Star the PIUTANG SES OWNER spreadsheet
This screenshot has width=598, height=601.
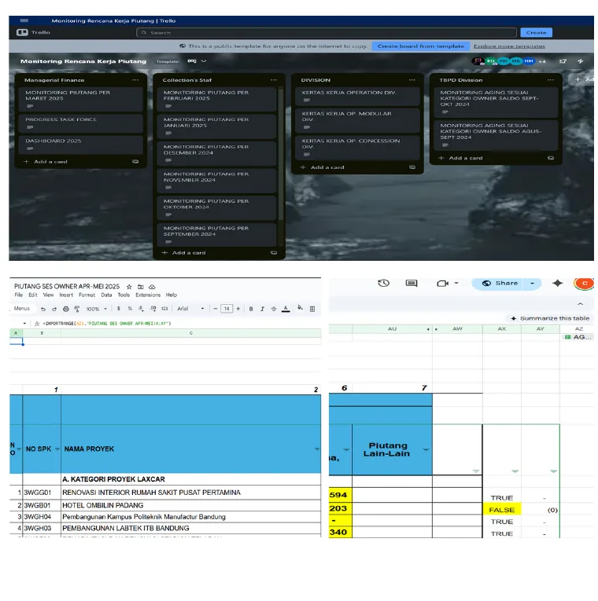[x=129, y=287]
